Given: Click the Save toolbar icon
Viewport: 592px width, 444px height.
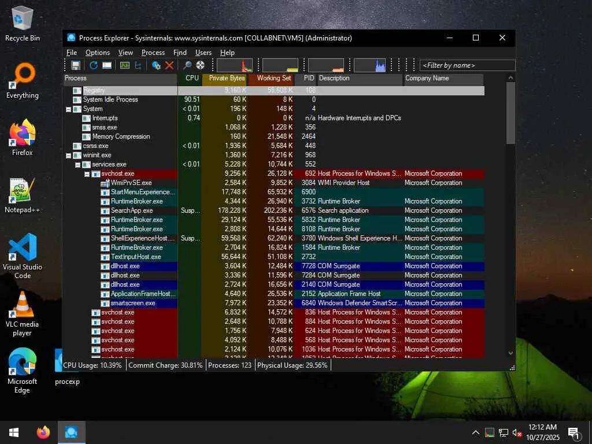Looking at the screenshot, I should (76, 65).
